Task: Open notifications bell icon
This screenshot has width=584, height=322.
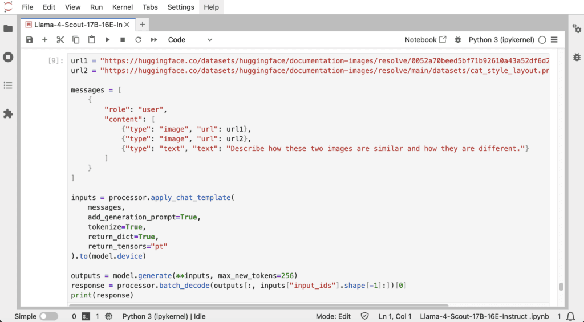Action: [570, 316]
